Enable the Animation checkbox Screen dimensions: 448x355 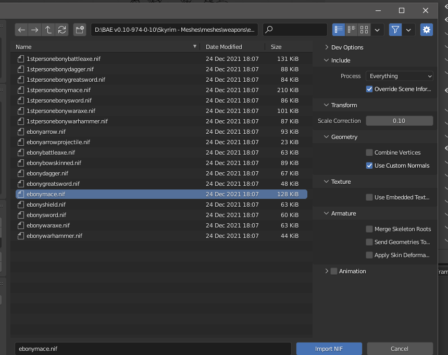click(334, 271)
